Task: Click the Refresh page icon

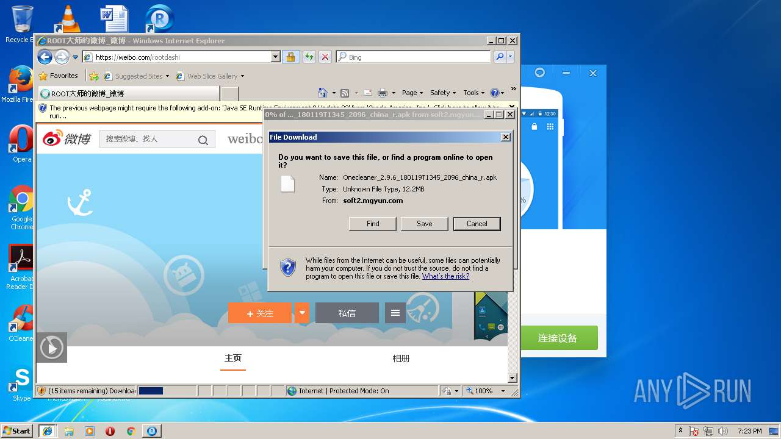Action: (309, 57)
